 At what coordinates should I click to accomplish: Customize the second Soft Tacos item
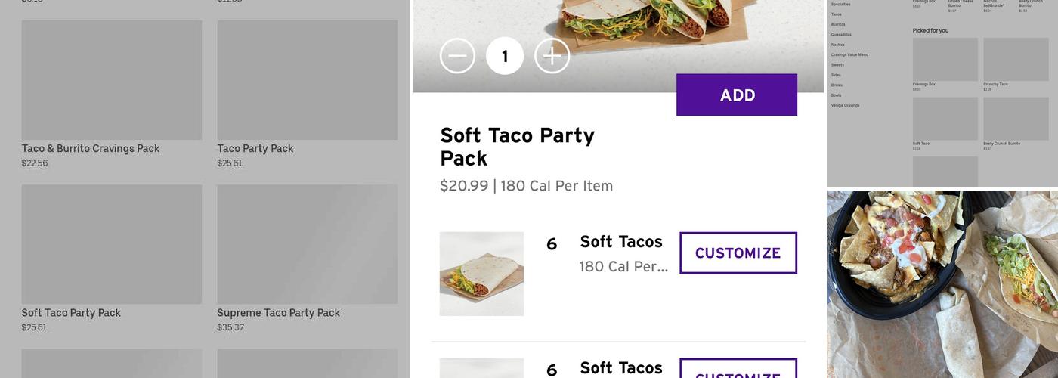(x=738, y=370)
